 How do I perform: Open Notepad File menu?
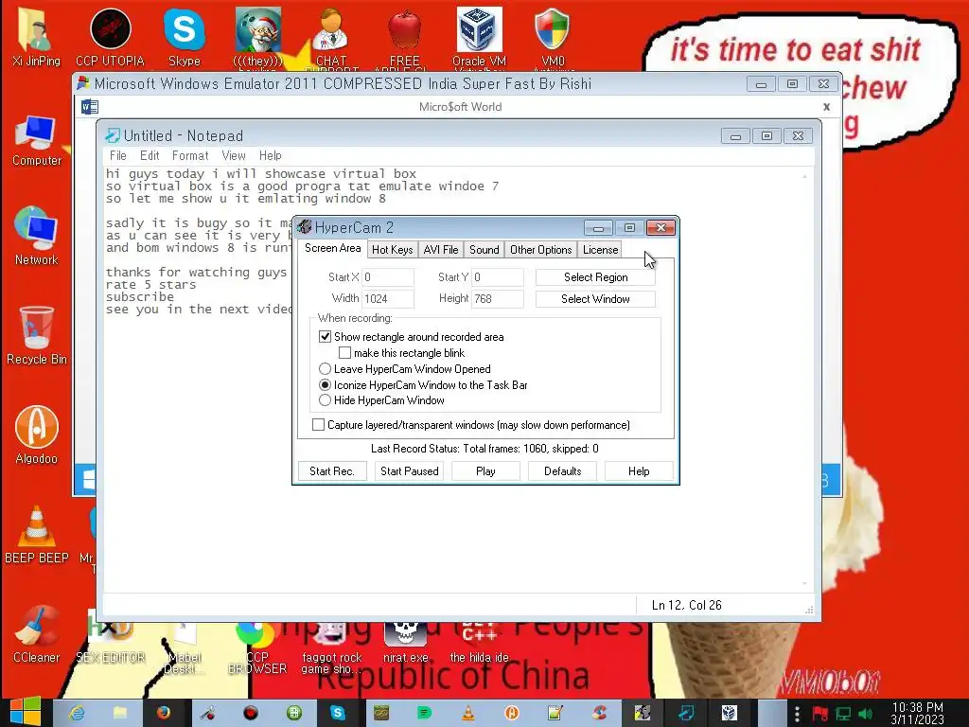[x=117, y=156]
